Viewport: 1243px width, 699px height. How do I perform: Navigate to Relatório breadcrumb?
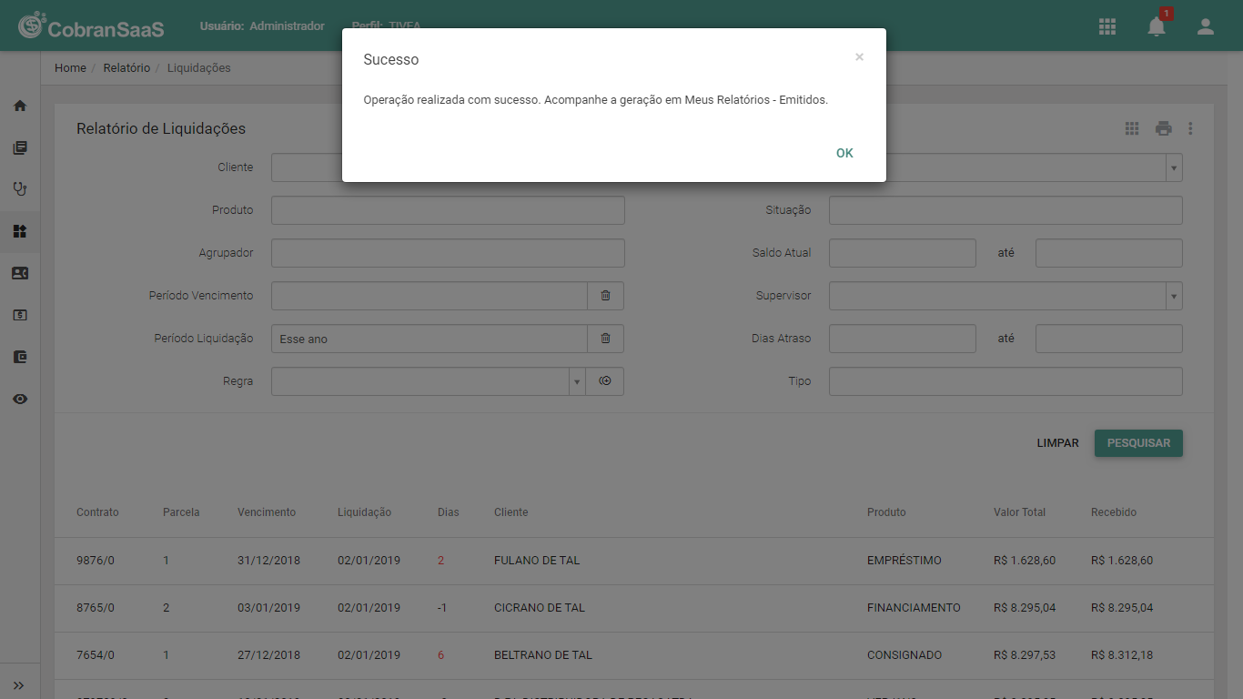pyautogui.click(x=126, y=68)
